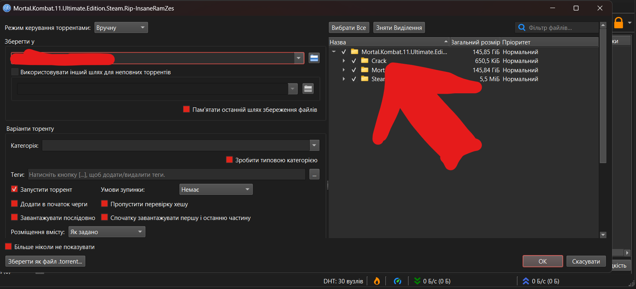Toggle 'Пам'ятати останній шлях збереження файлів'

(x=187, y=109)
